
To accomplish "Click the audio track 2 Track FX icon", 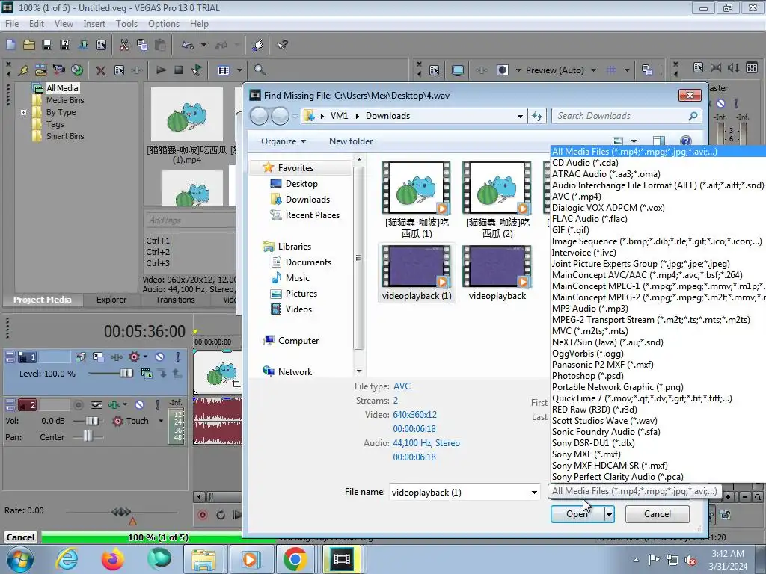I will tap(114, 404).
